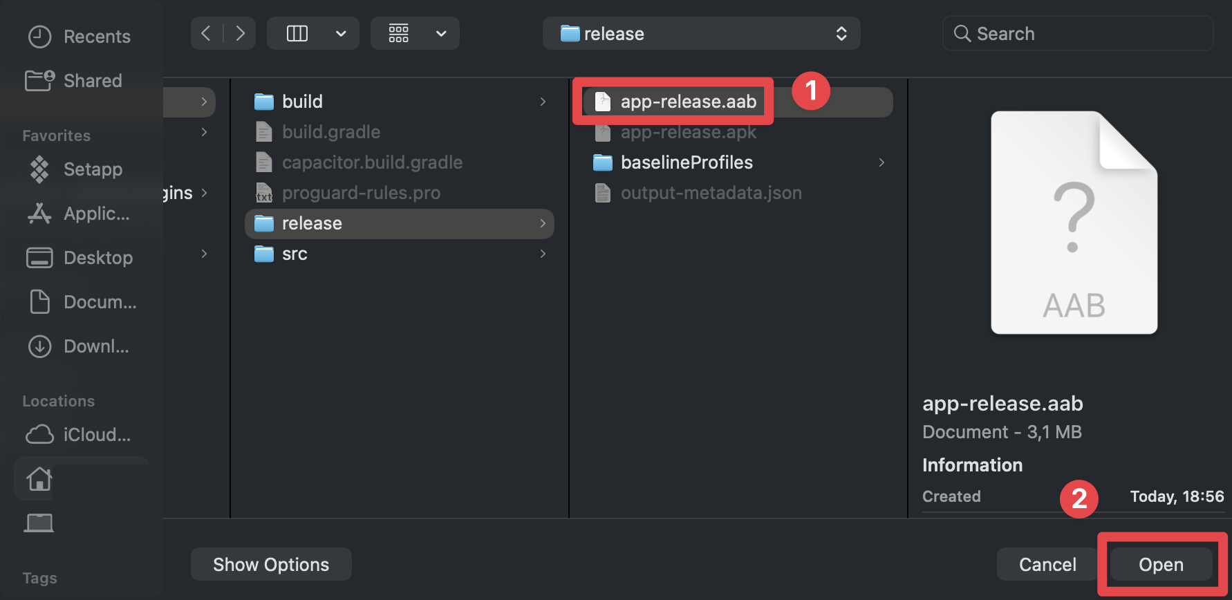Click the Show Options button
The height and width of the screenshot is (600, 1232).
pyautogui.click(x=271, y=565)
